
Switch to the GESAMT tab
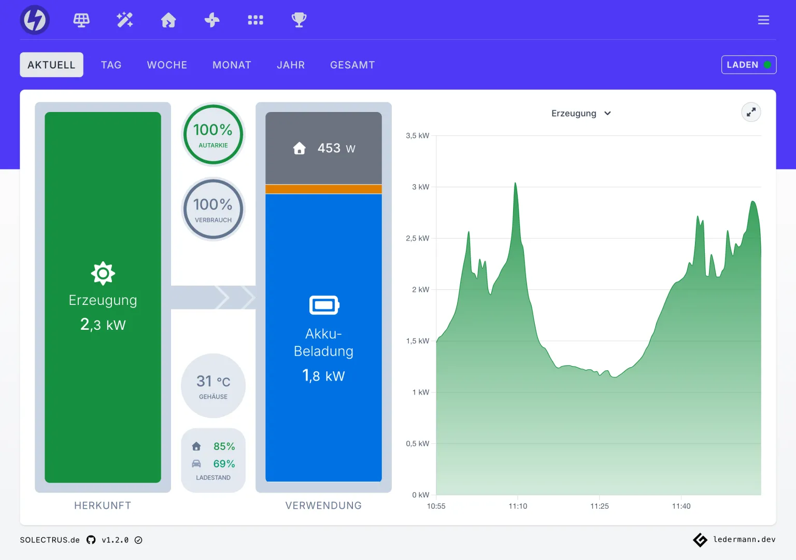[x=352, y=65]
